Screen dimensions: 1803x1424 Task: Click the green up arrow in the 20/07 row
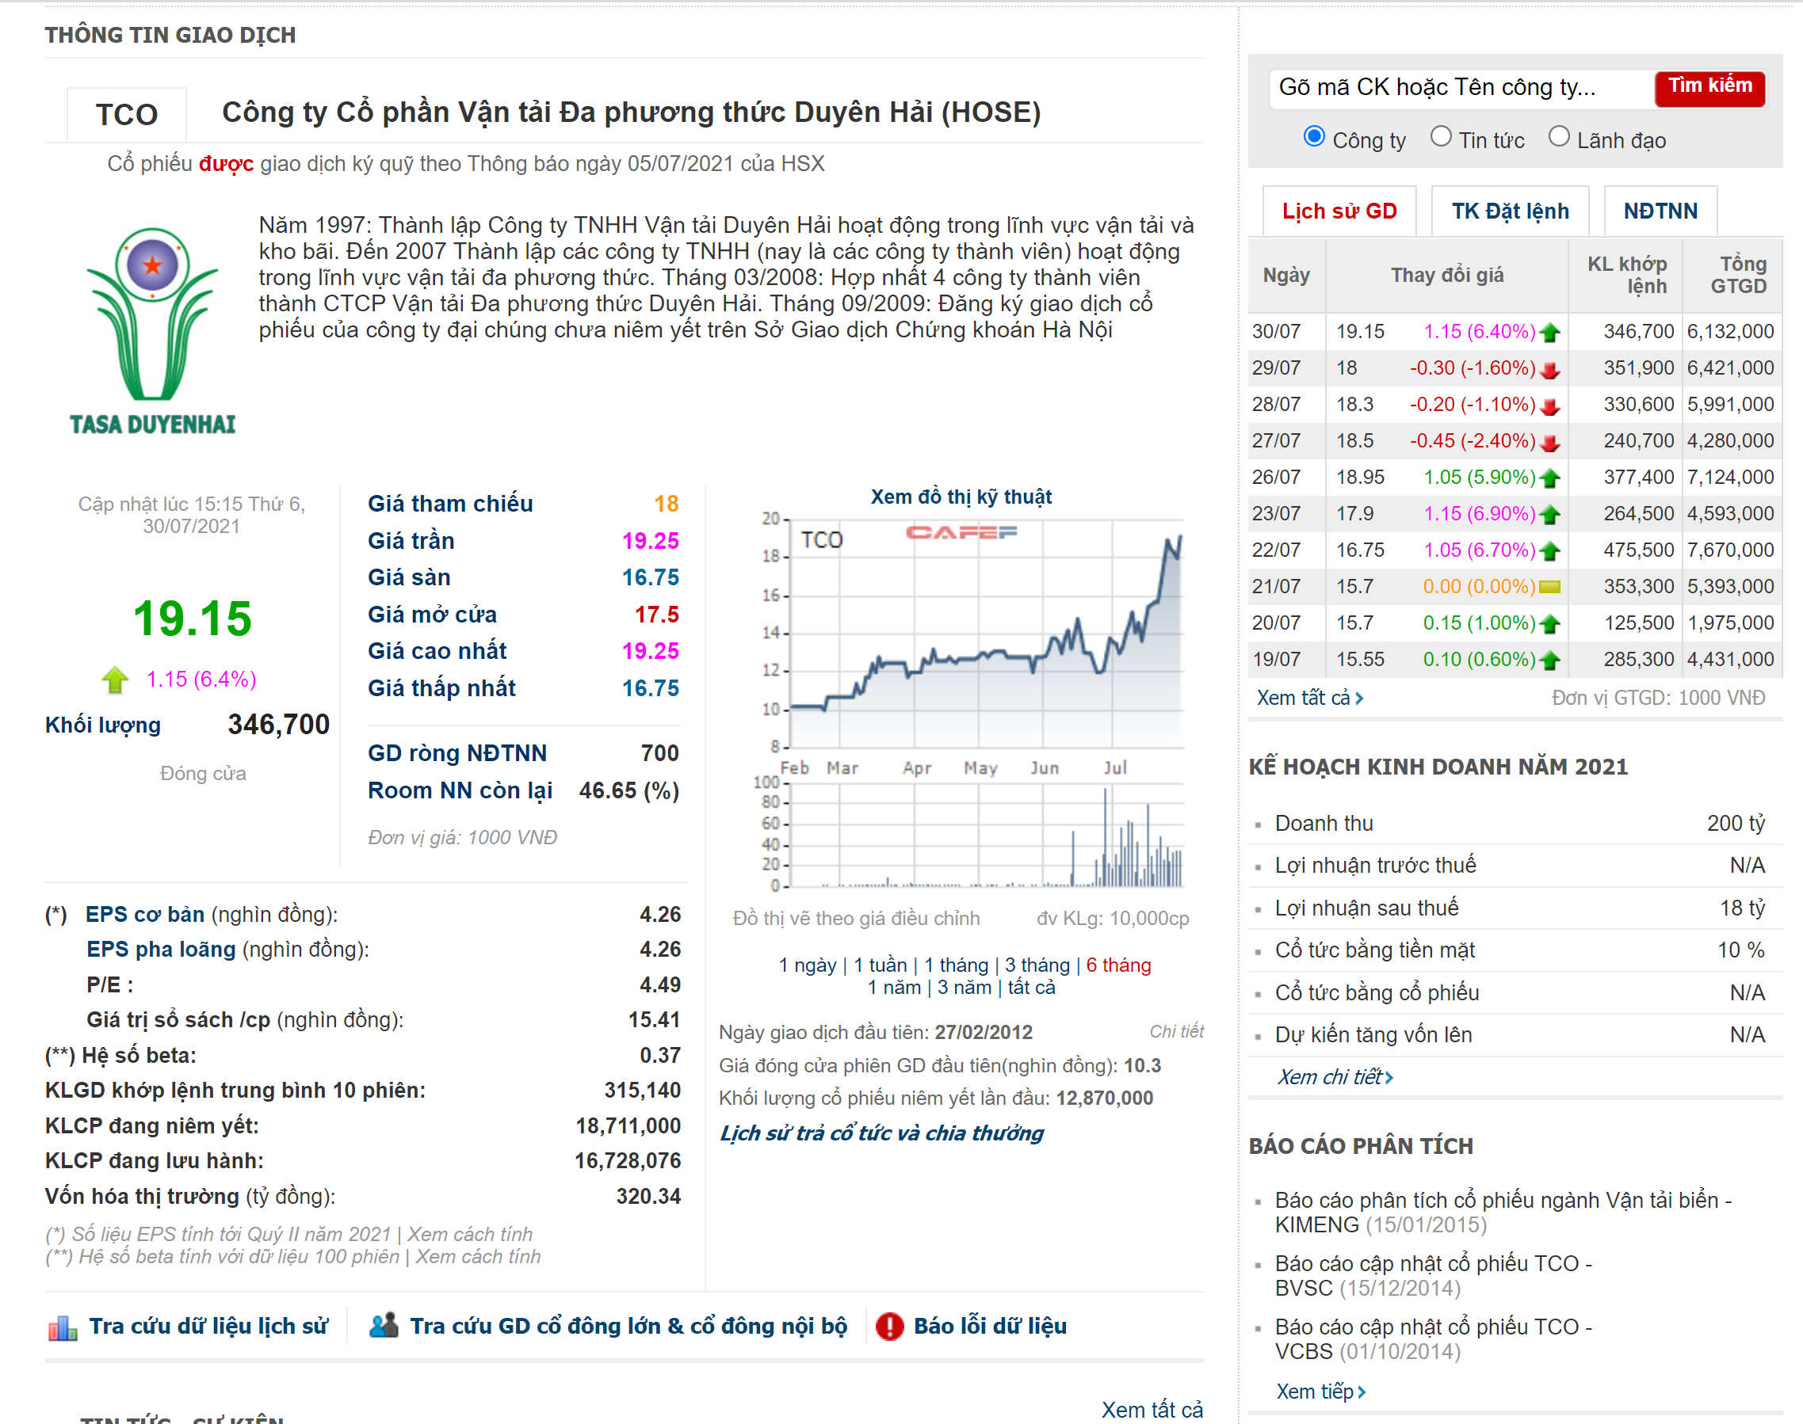pos(1550,624)
